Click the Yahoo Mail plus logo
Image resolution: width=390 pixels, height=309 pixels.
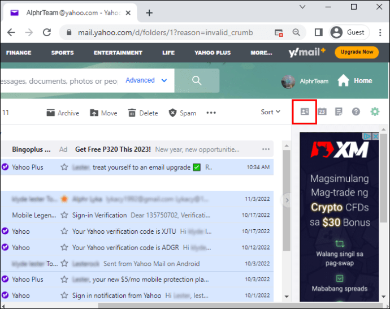click(307, 52)
